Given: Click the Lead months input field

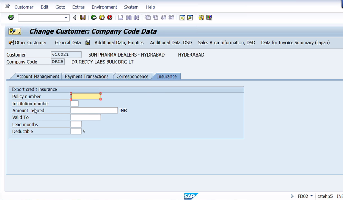Looking at the screenshot, I should (x=76, y=124).
